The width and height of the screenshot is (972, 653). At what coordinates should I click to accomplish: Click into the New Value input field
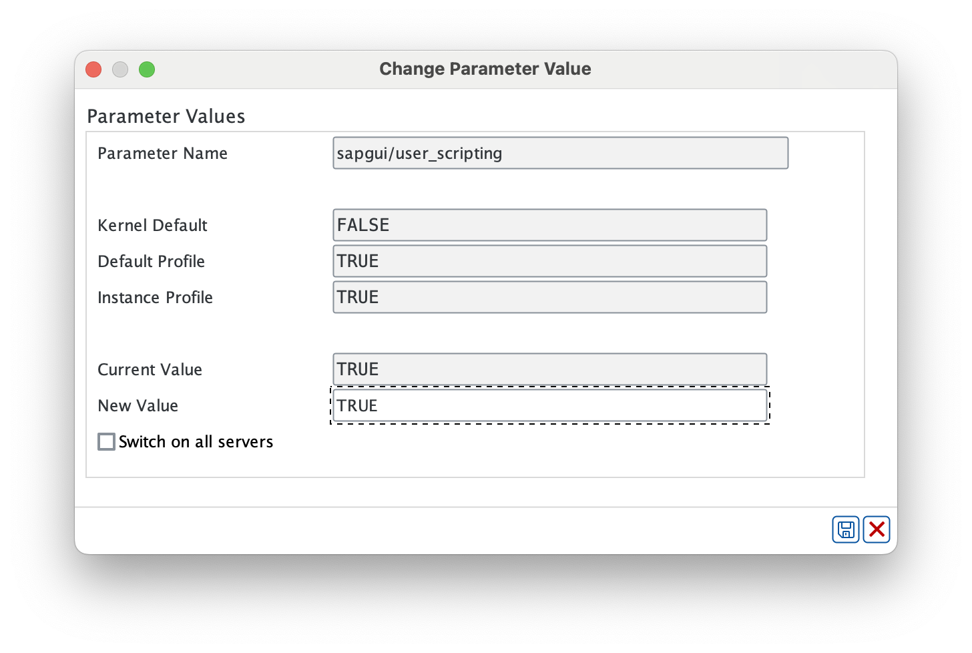pos(549,405)
